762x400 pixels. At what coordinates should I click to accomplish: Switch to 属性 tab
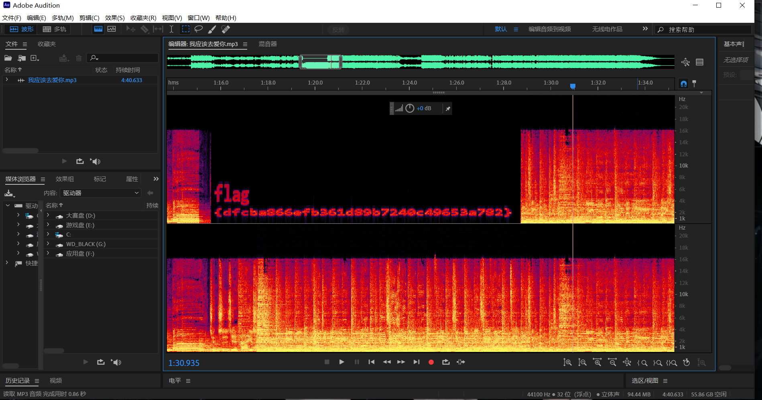tap(132, 179)
